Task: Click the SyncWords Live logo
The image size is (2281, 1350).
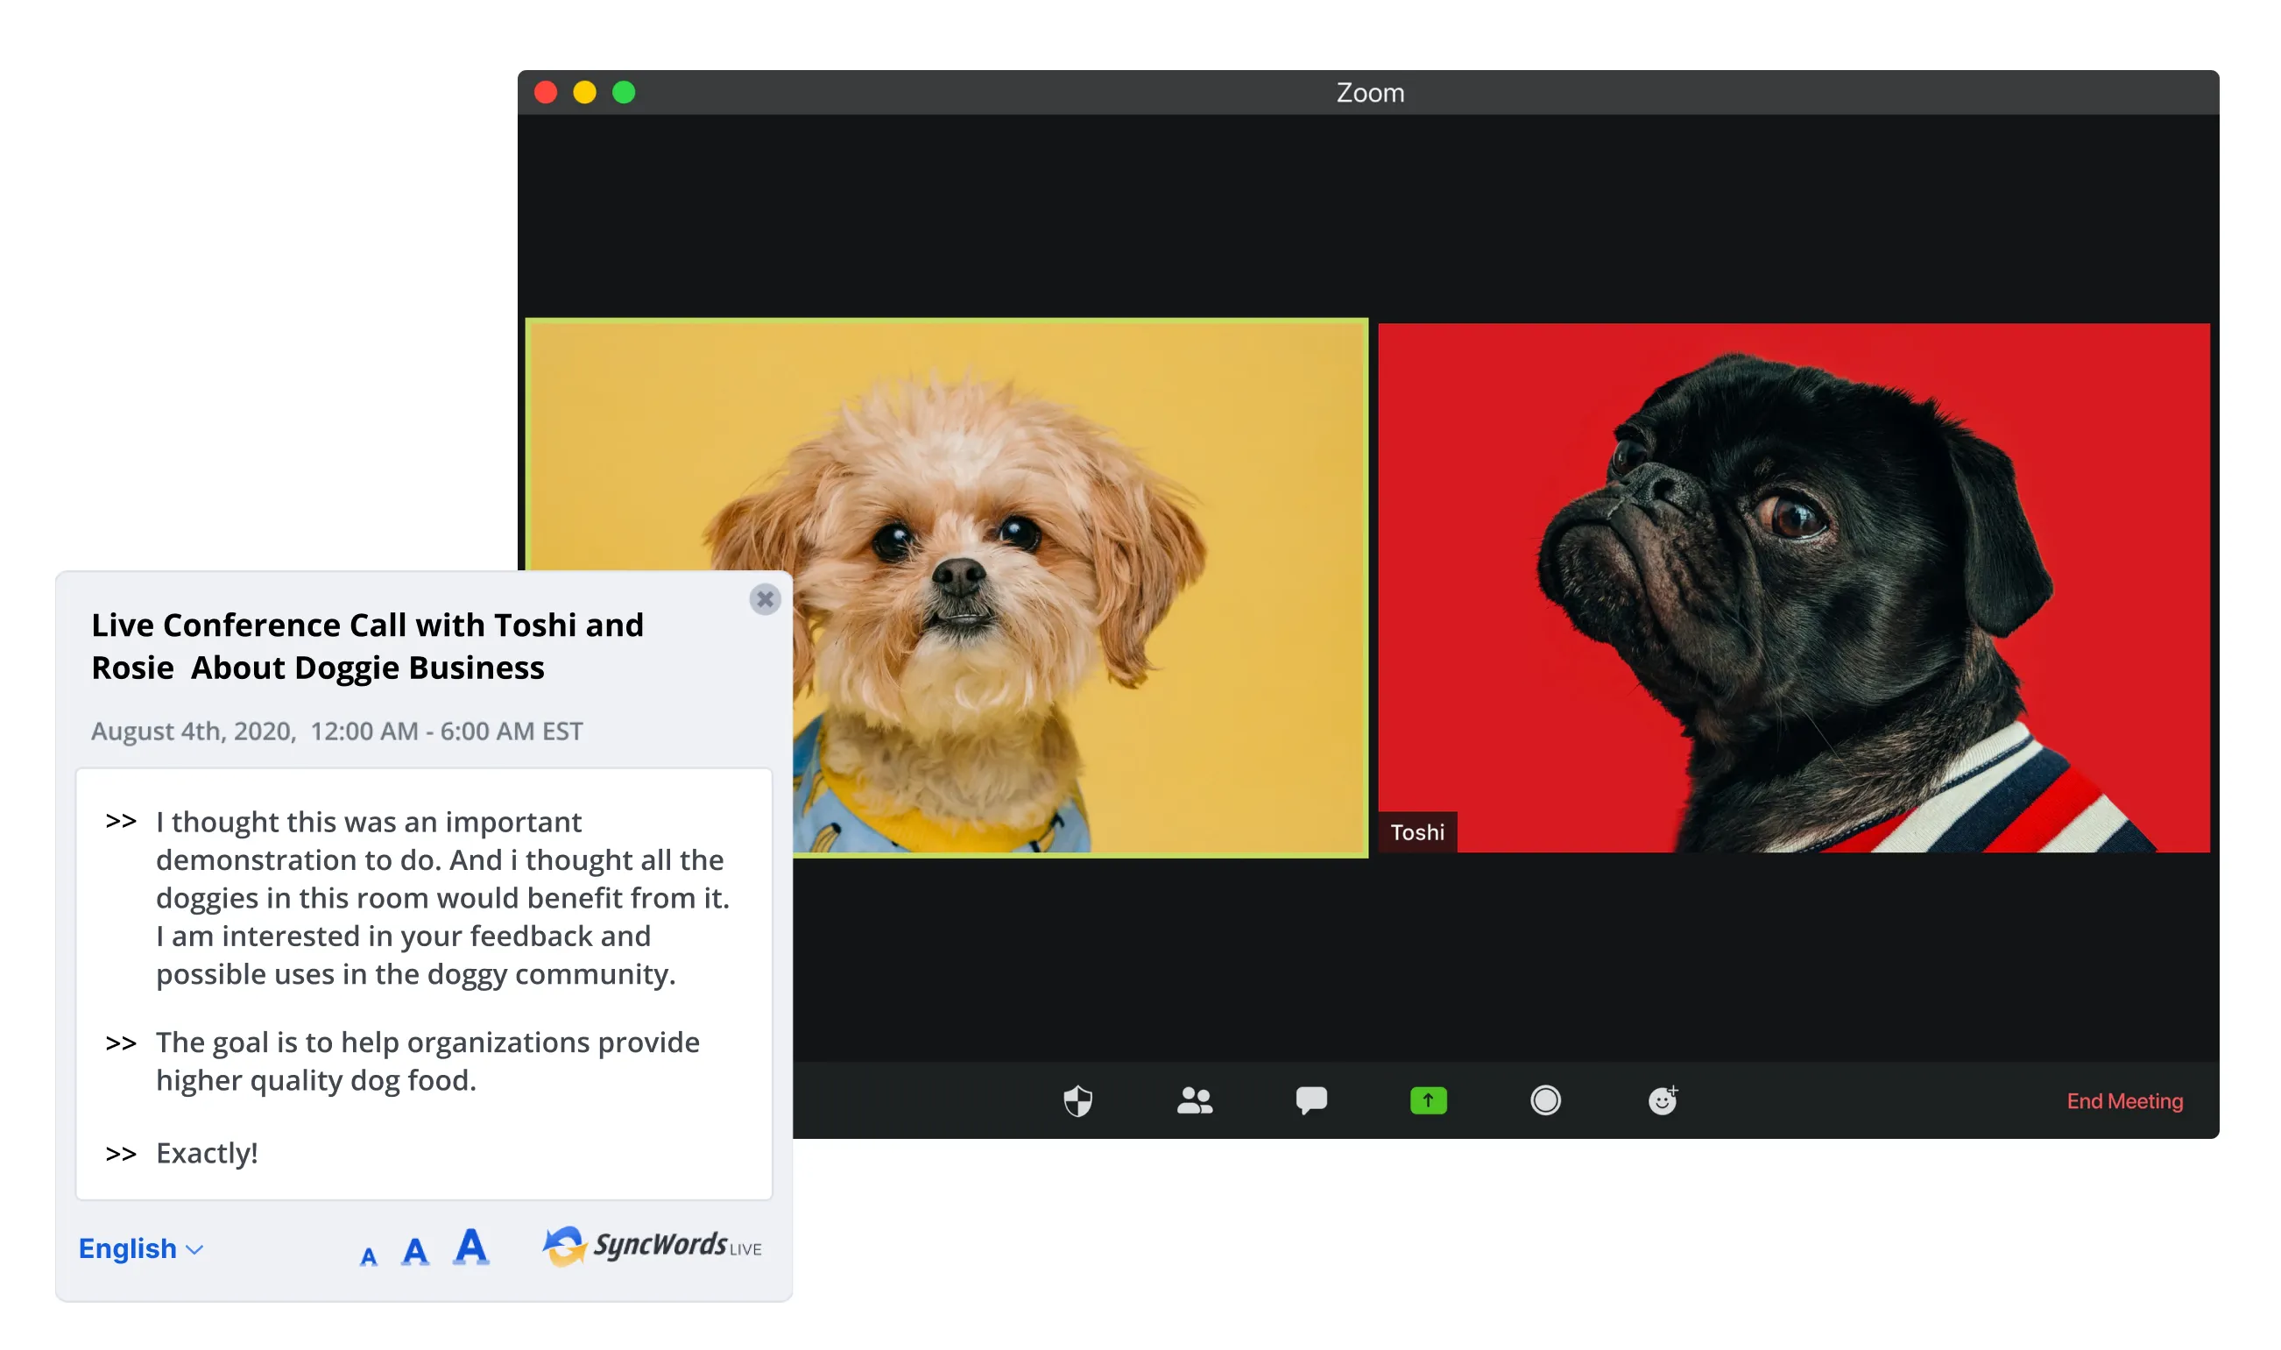Action: (652, 1246)
